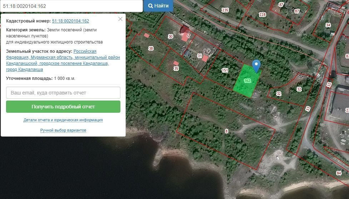Open the parcel address link

[x=63, y=60]
